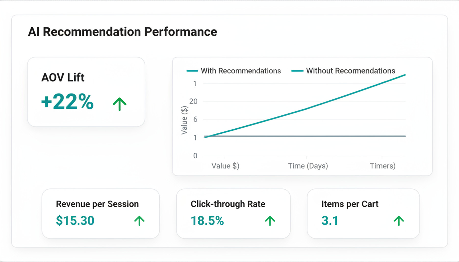Viewport: 459px width, 262px height.
Task: Click the Click-through Rate title
Action: [x=228, y=204]
